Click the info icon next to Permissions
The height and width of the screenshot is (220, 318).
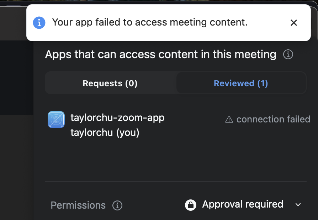coord(117,205)
